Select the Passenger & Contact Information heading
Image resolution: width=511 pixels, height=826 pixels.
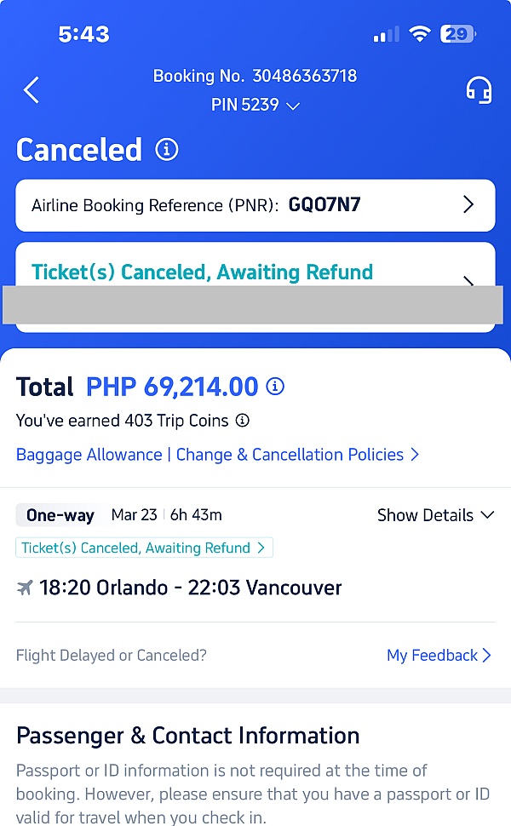(187, 735)
